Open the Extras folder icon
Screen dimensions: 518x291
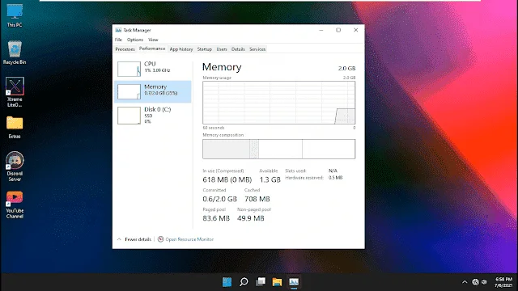click(x=15, y=127)
